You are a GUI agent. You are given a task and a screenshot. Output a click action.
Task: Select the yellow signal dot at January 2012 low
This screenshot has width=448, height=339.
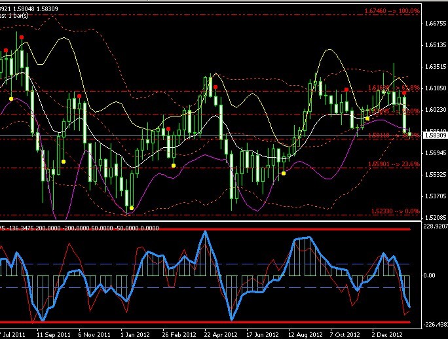(x=132, y=208)
